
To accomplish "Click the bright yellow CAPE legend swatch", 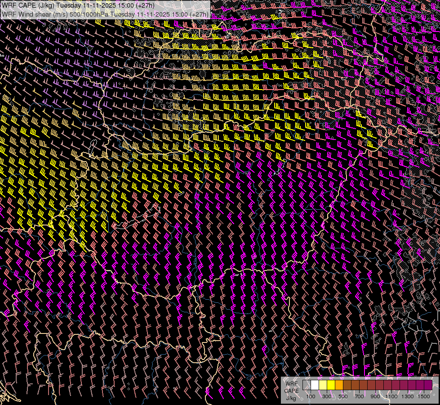I will click(x=331, y=385).
